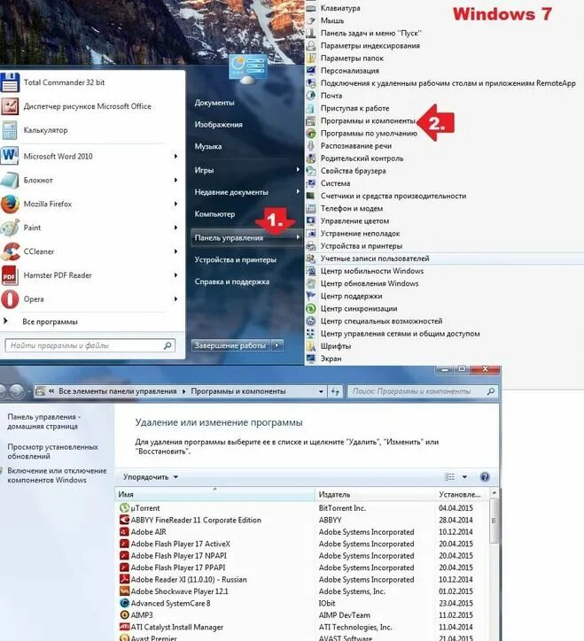Click the Программы и компоненты icon
This screenshot has height=641, width=584.
pos(311,121)
